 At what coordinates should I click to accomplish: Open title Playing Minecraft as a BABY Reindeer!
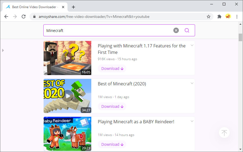click(136, 122)
